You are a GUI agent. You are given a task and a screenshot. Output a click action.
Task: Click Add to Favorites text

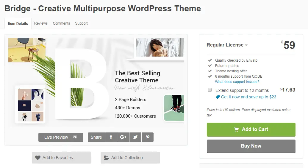(57, 158)
